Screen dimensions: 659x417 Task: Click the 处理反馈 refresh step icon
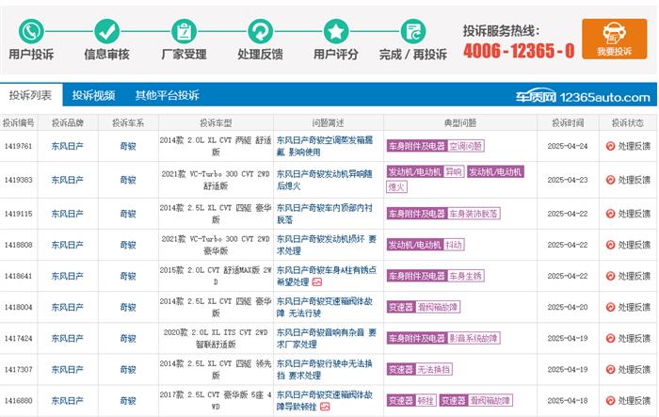(x=260, y=31)
